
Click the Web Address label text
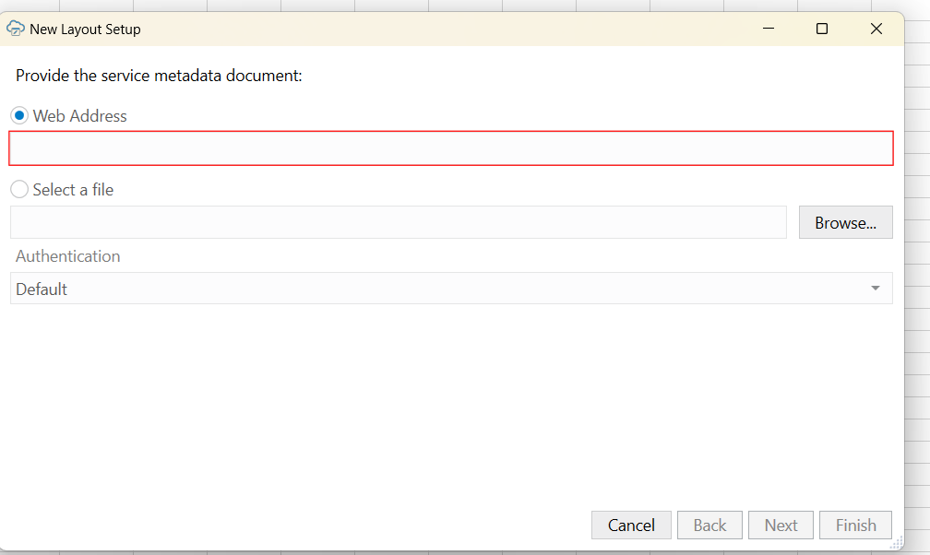[79, 116]
